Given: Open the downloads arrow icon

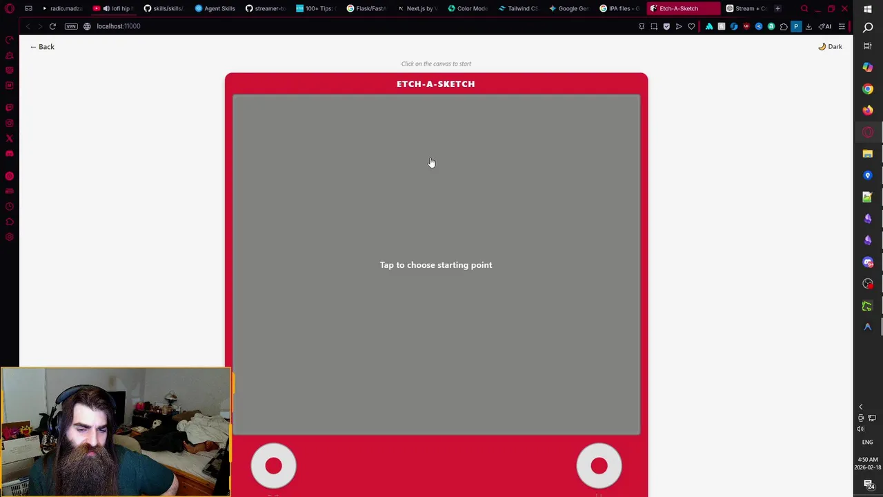Looking at the screenshot, I should coord(808,26).
